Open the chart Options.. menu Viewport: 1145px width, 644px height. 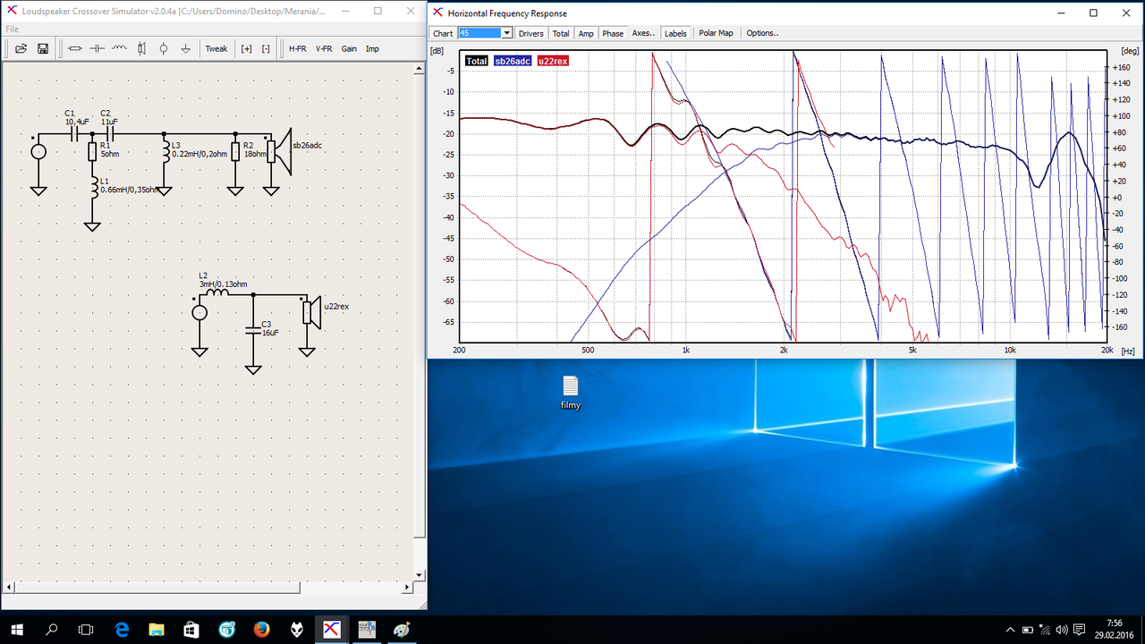(x=762, y=33)
